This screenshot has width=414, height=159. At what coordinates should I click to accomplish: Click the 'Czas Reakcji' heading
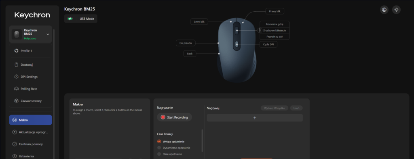[165, 134]
